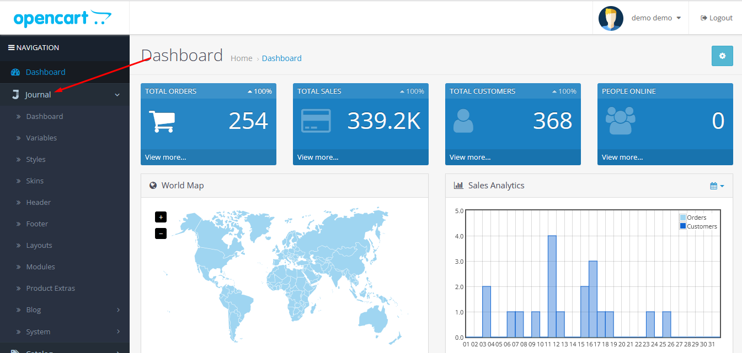The height and width of the screenshot is (353, 742).
Task: Select Skins from the sidebar
Action: [x=35, y=181]
